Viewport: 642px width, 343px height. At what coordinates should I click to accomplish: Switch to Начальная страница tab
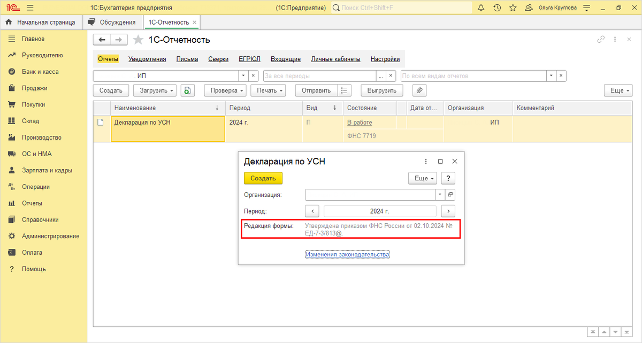click(x=41, y=22)
